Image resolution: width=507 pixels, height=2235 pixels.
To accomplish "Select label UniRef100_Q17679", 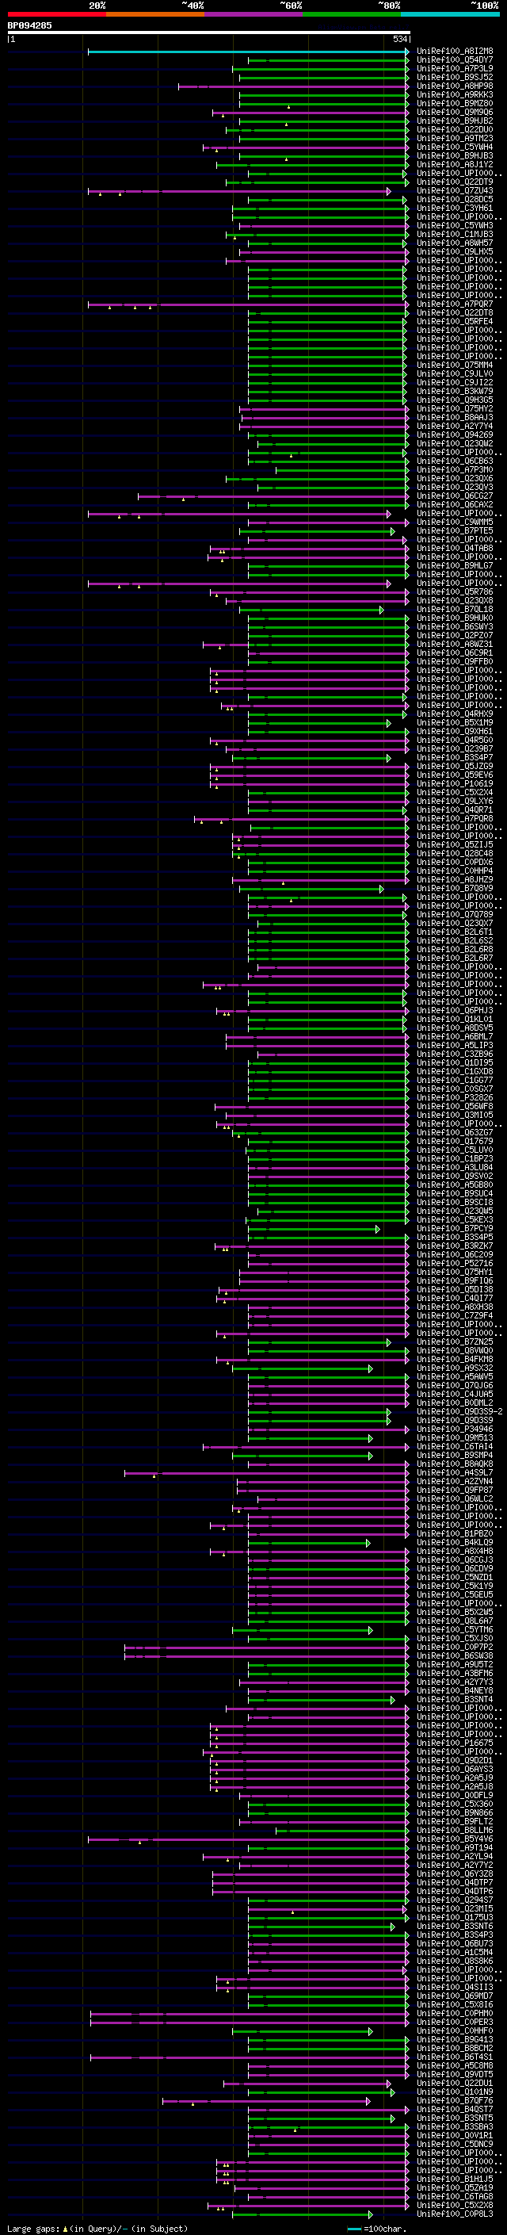I will pos(455,1142).
